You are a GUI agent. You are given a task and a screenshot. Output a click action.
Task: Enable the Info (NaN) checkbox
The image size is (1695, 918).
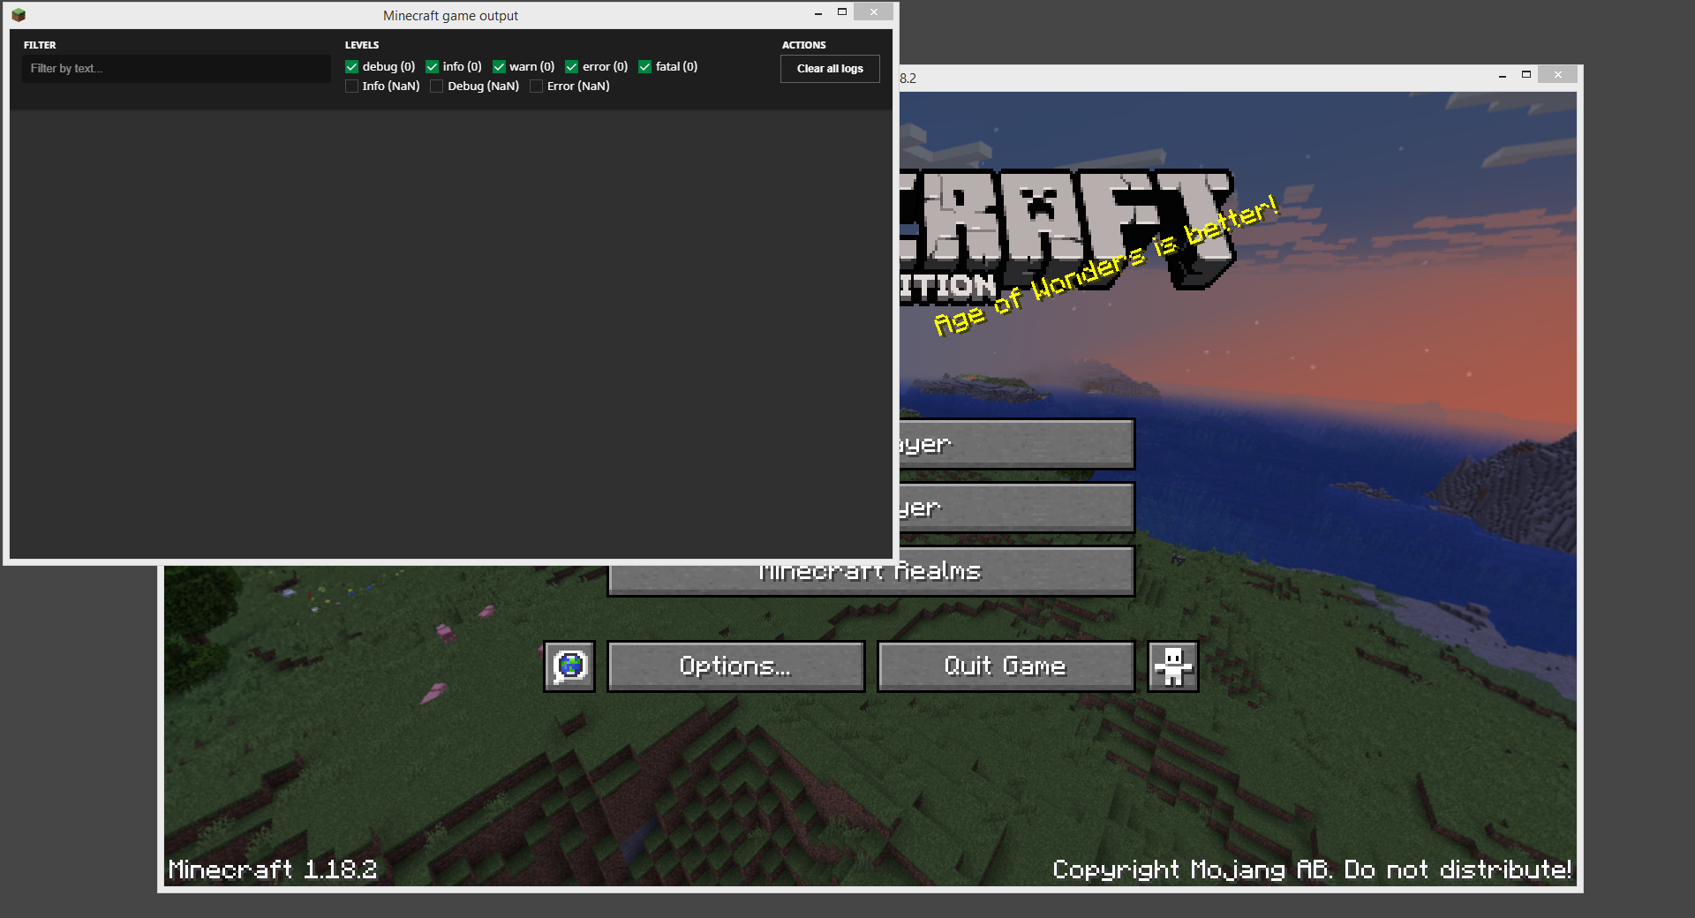352,87
